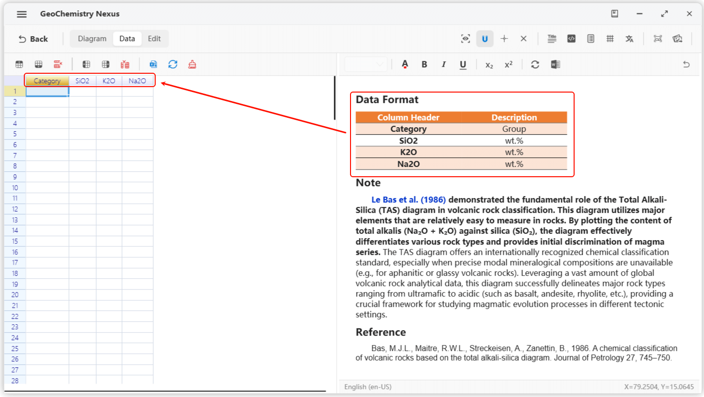The height and width of the screenshot is (397, 704).
Task: Toggle the magnet snap button
Action: click(x=485, y=39)
